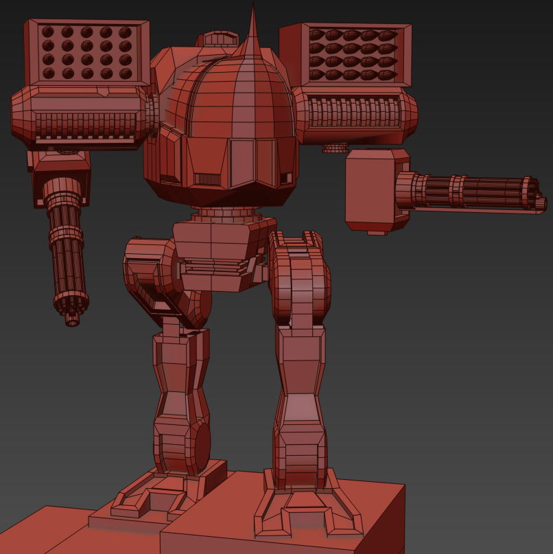Viewport: 553px width, 554px height.
Task: Select the spike antenna on top of dome
Action: 252,30
